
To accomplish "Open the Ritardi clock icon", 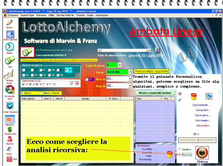I will coord(10,47).
